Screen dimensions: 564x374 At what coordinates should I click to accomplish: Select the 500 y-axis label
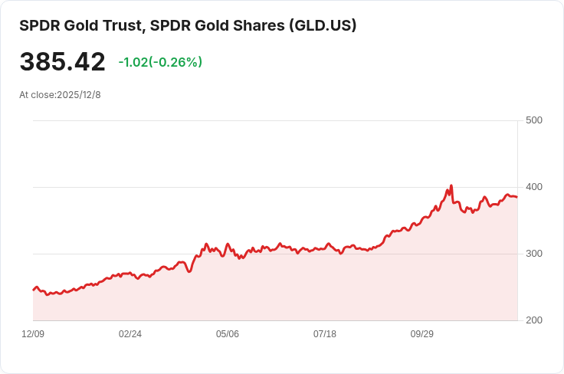coord(534,120)
